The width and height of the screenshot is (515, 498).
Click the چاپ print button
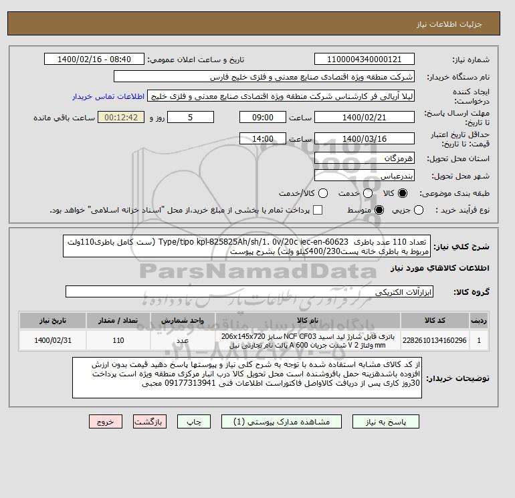194,422
